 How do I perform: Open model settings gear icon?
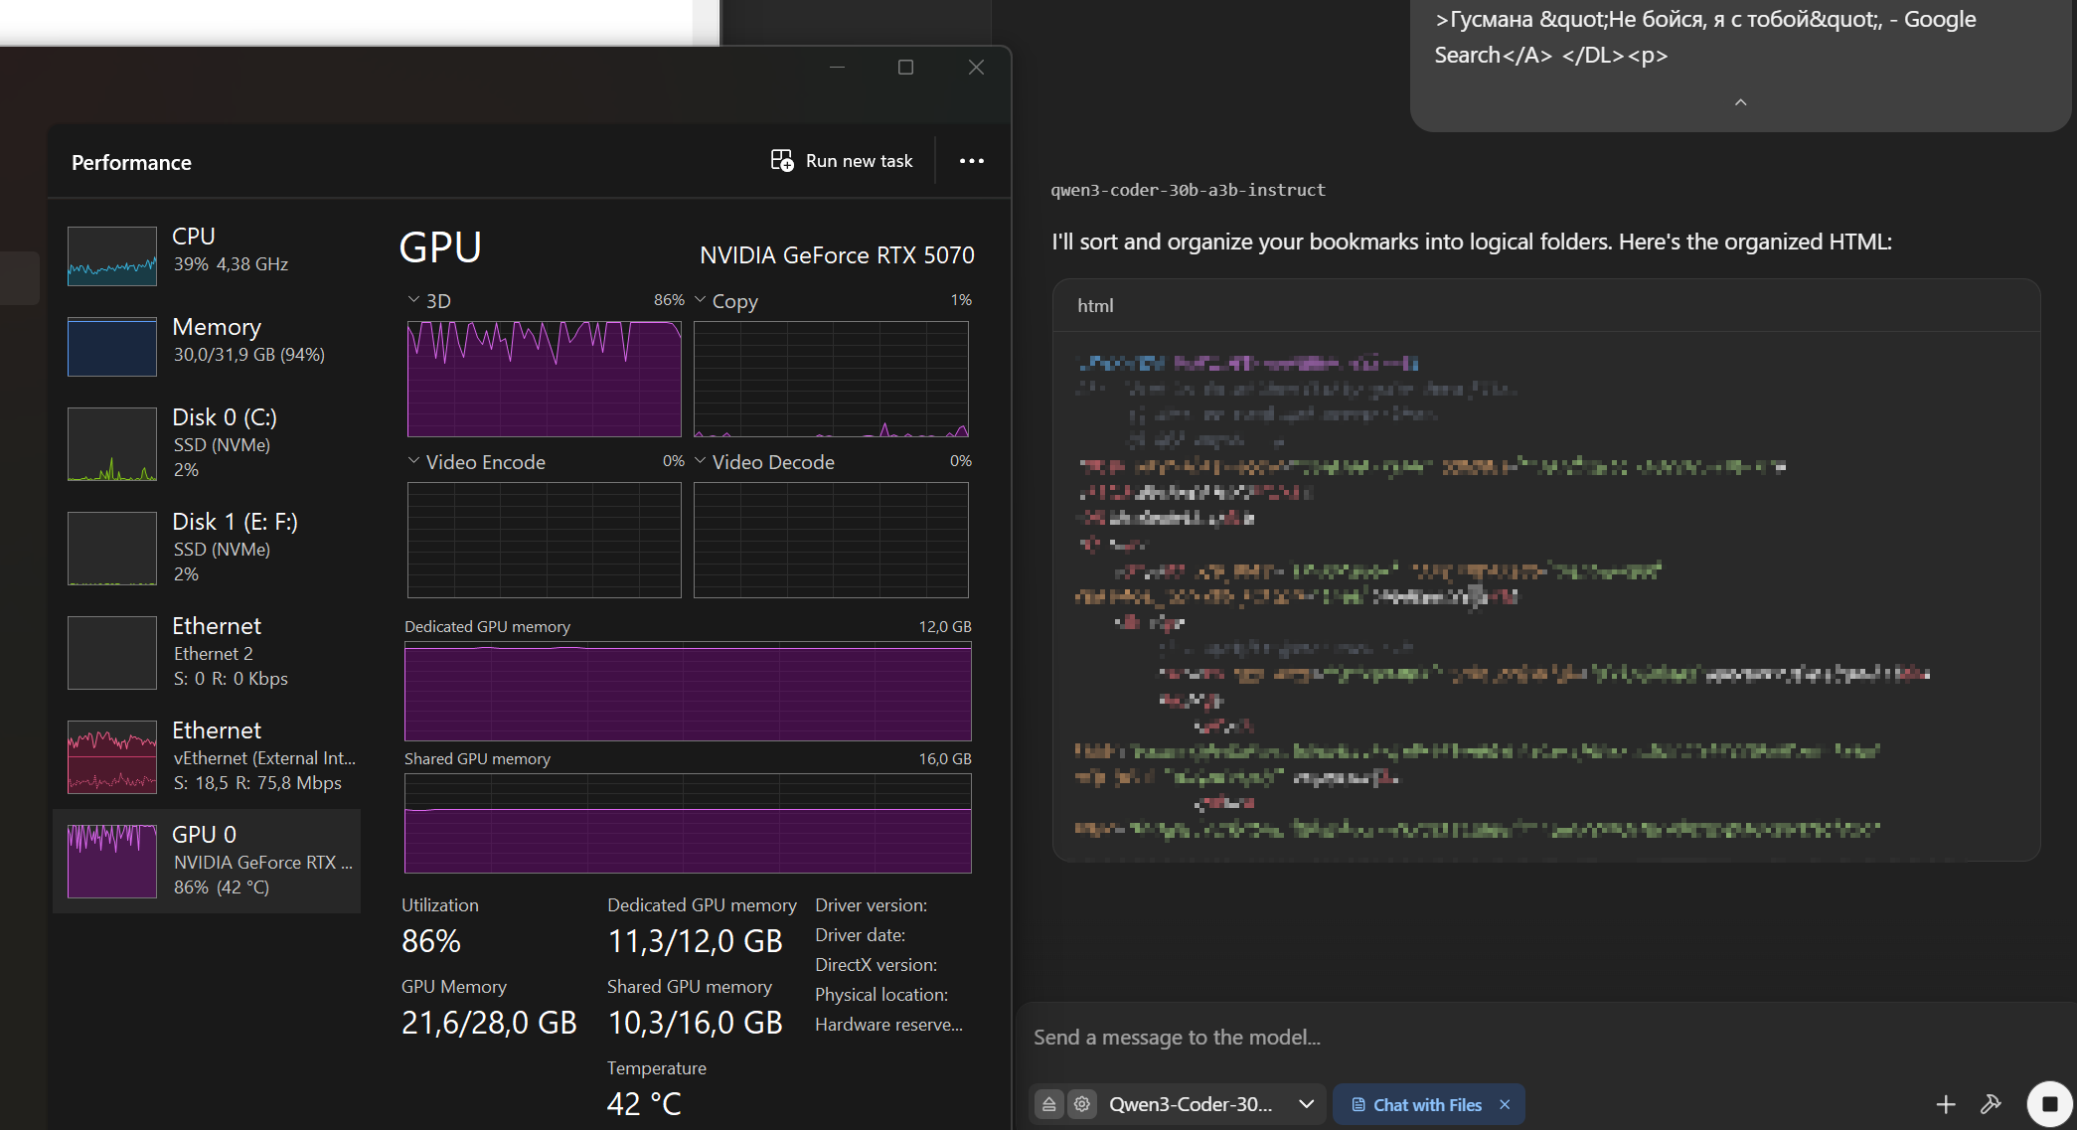[x=1082, y=1104]
